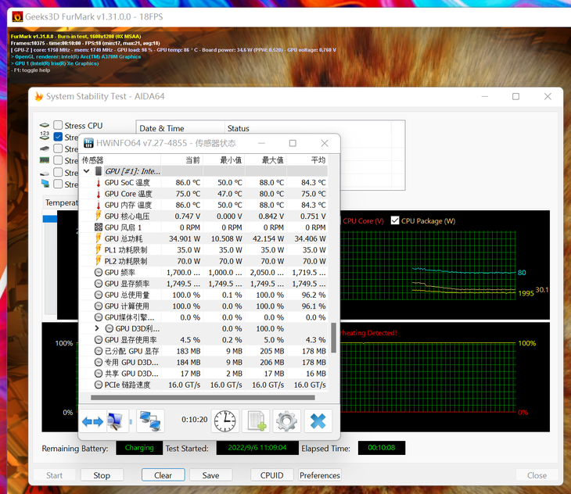Click the PL2 power limit lightning icon

(x=99, y=261)
